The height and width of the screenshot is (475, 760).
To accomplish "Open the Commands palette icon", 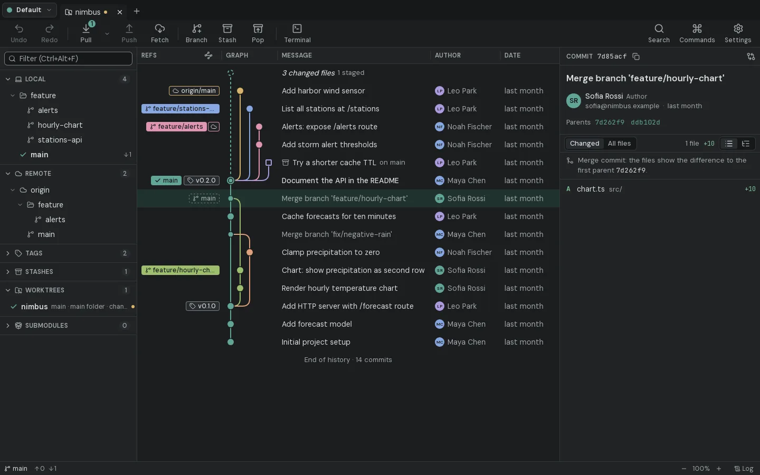I will pos(697,33).
